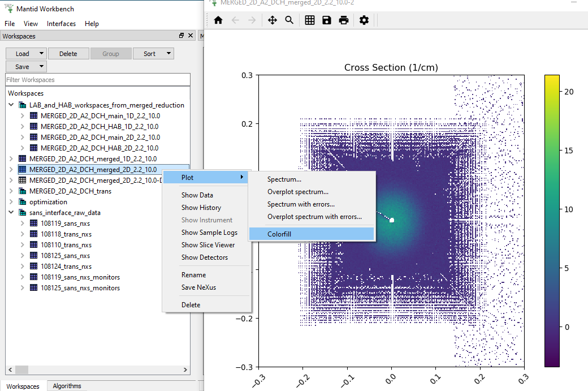Open the Load dropdown button

tap(26, 54)
